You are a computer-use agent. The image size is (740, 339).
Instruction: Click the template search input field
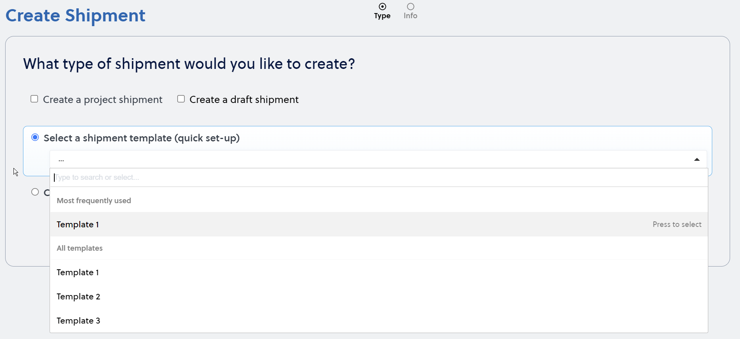pyautogui.click(x=379, y=177)
